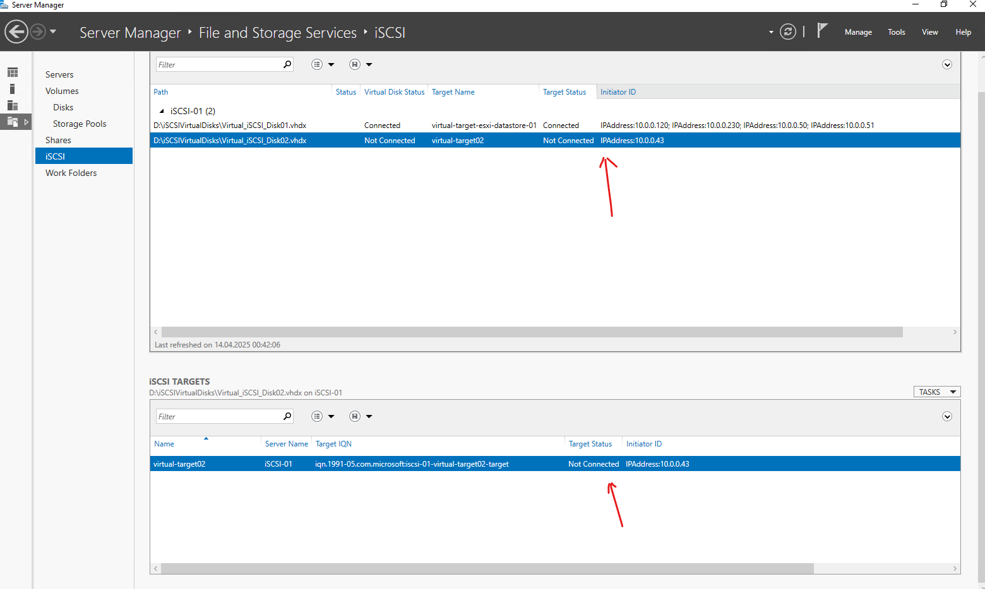Screen dimensions: 985x589
Task: Open the Tools menu
Action: coord(896,32)
